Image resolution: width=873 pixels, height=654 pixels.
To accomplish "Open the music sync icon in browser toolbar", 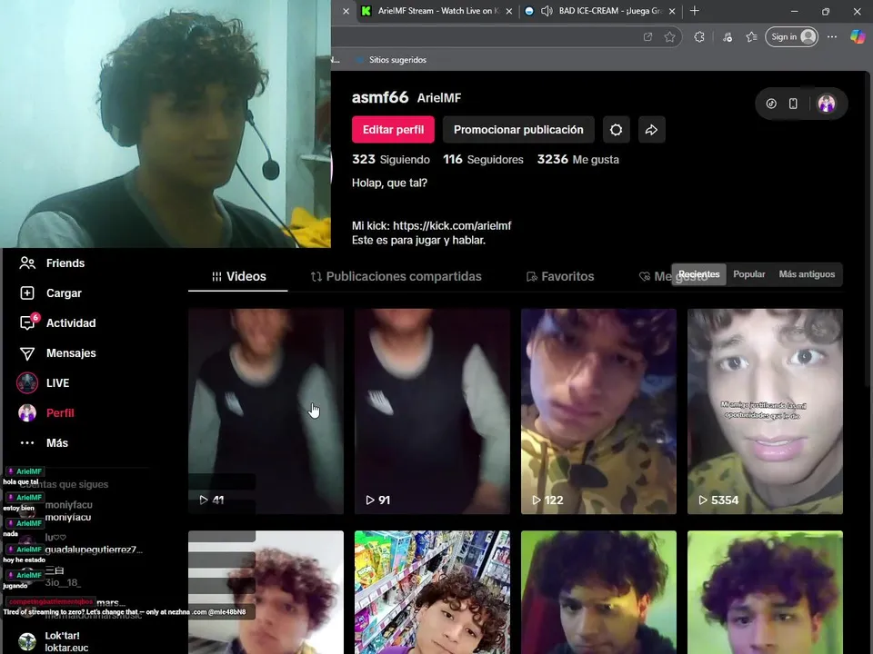I will (x=727, y=37).
